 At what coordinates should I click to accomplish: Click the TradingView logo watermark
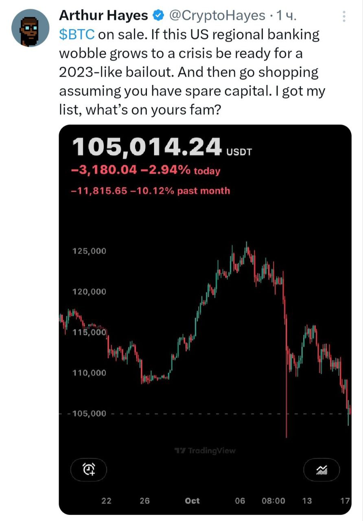[x=205, y=451]
